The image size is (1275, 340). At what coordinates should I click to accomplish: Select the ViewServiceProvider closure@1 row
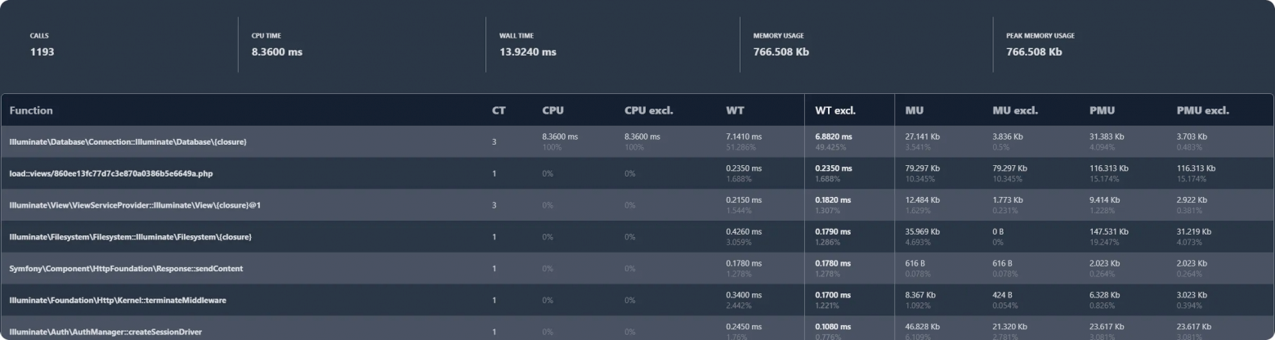[x=135, y=205]
